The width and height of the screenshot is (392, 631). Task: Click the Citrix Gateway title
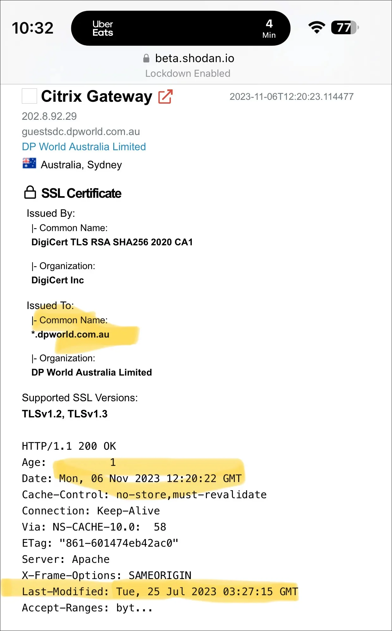tap(97, 96)
